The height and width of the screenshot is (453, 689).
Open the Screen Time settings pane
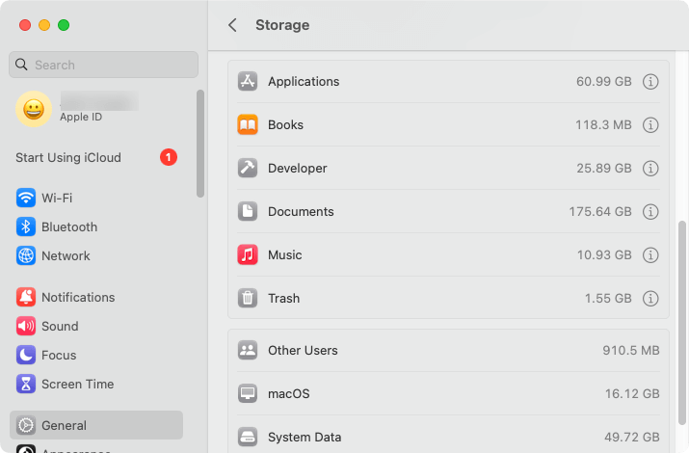pos(96,384)
